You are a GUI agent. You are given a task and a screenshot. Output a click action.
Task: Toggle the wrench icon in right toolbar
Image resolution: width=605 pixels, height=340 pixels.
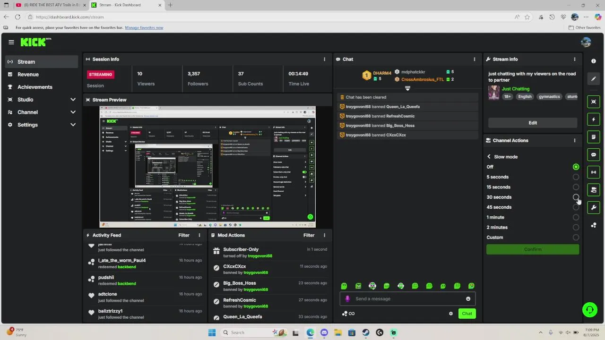coord(594,207)
